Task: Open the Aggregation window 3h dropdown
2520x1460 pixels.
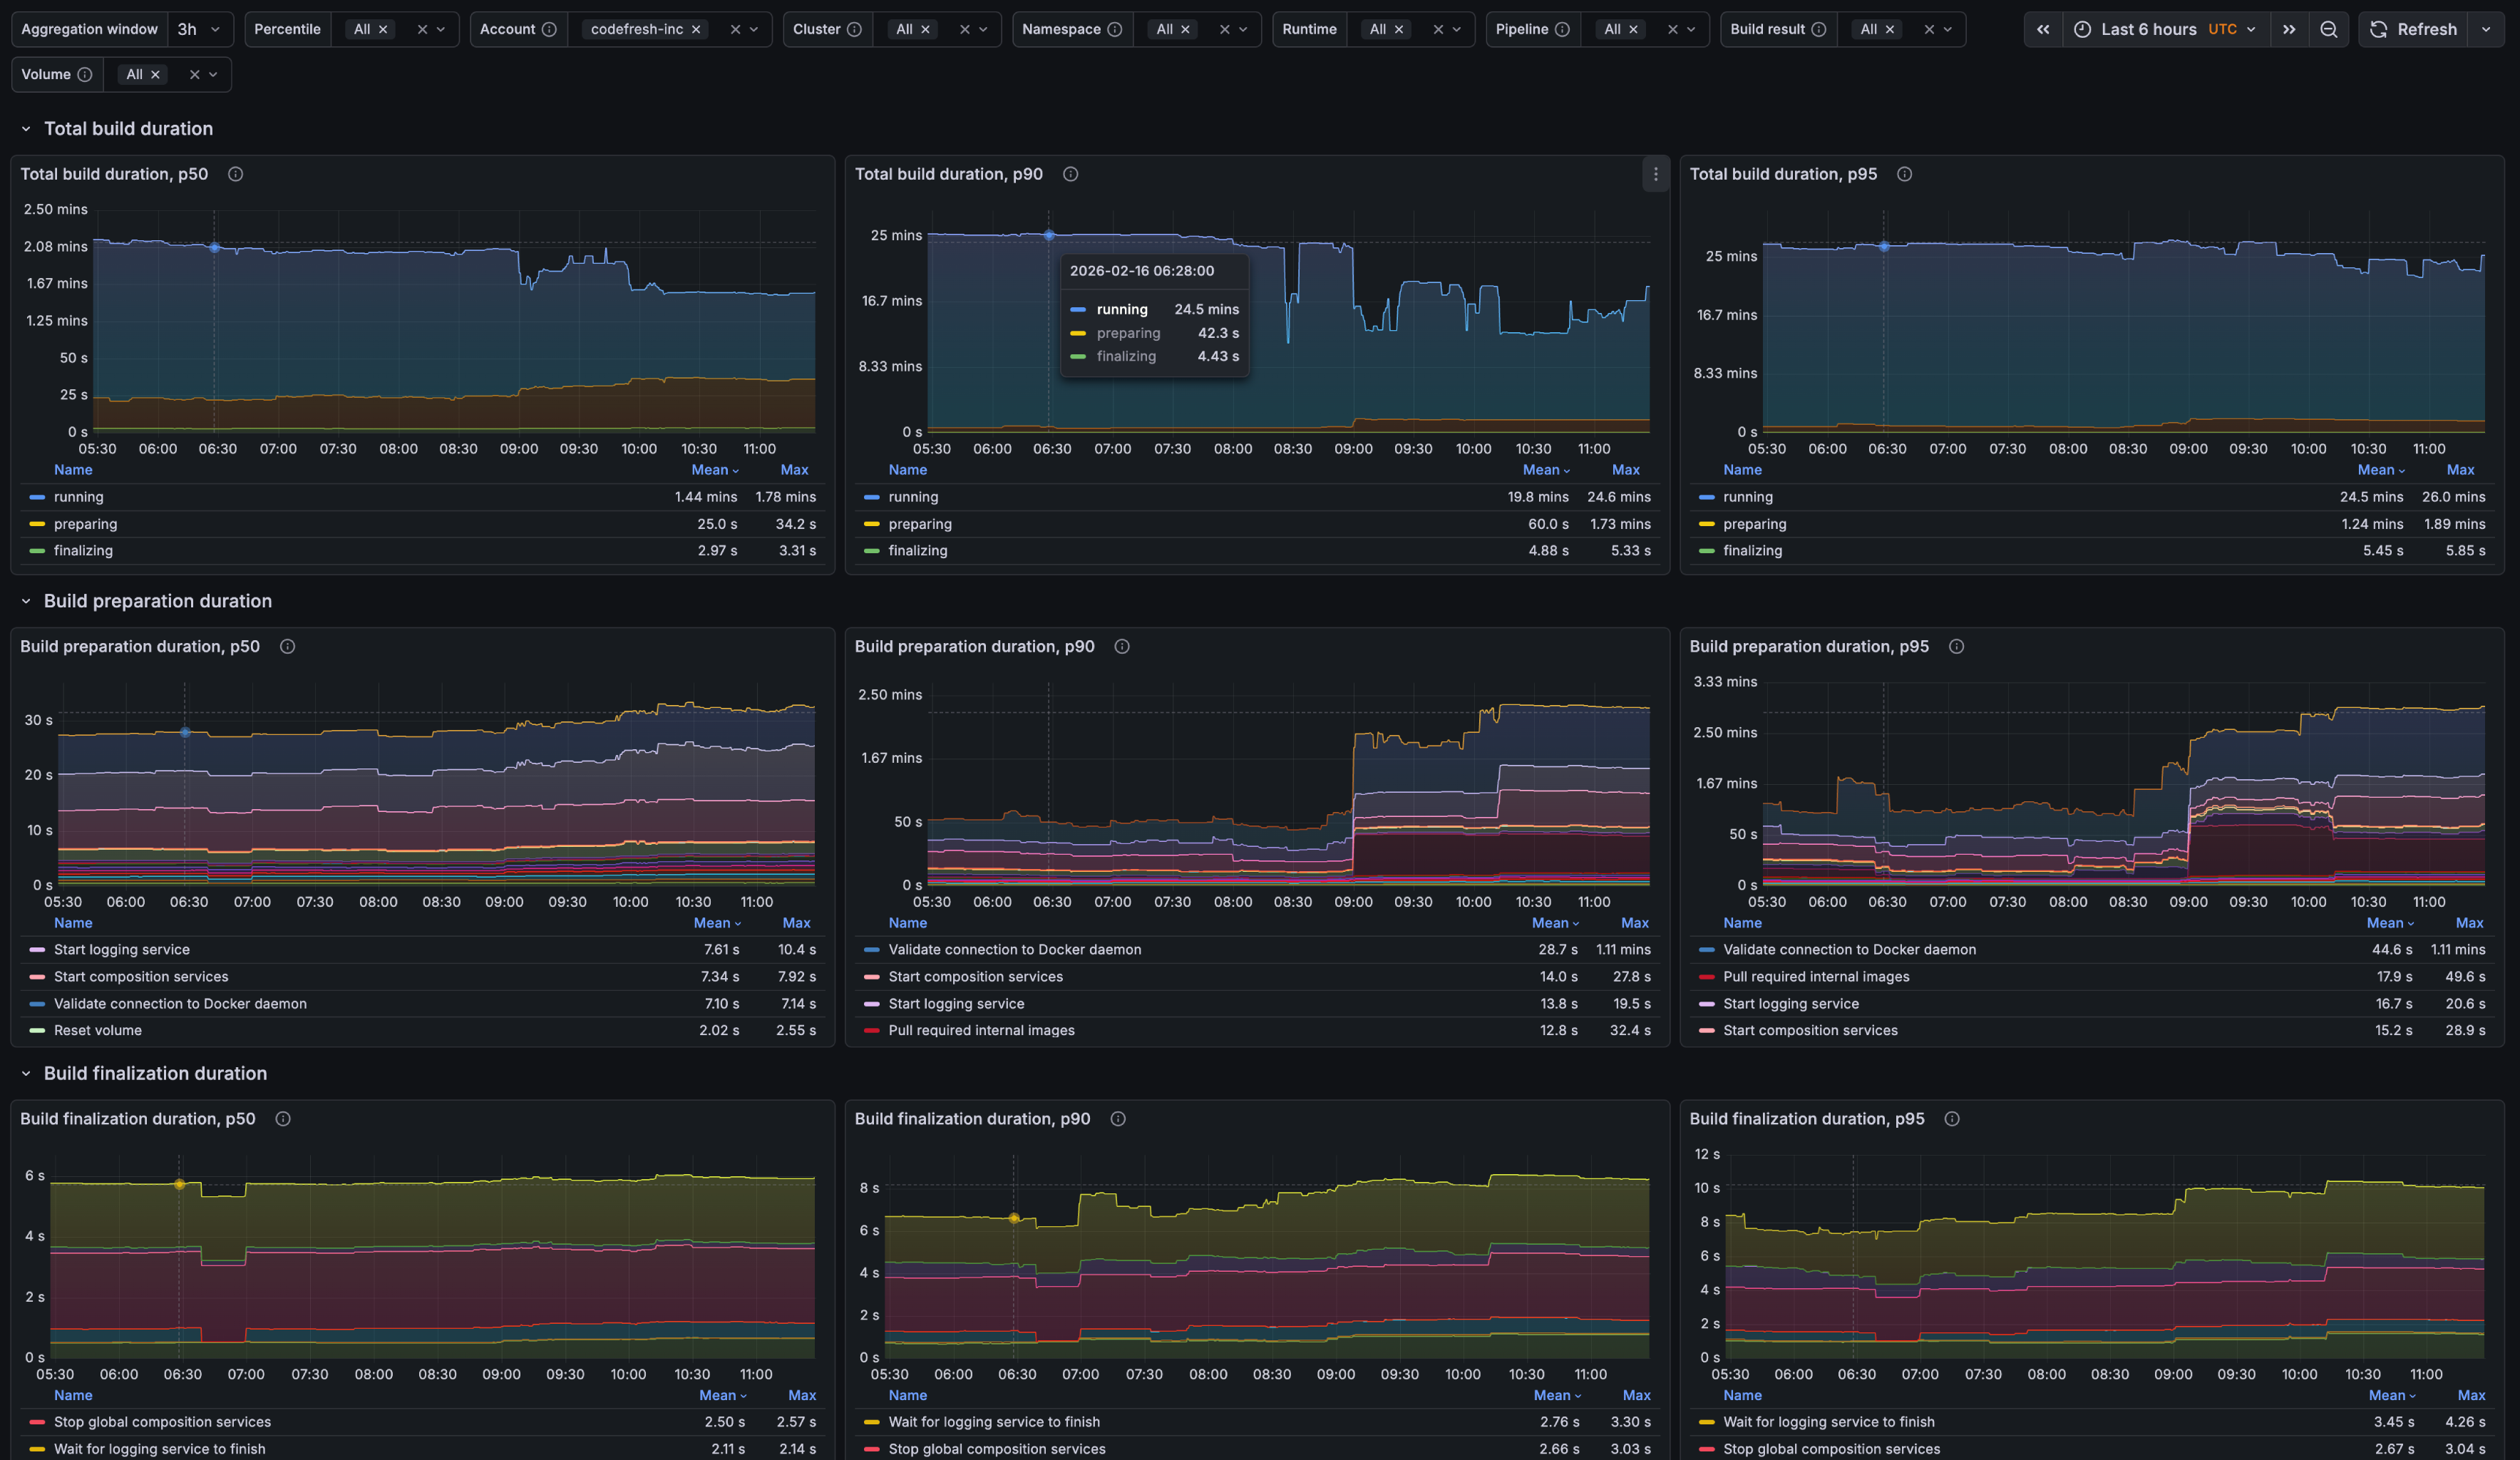Action: click(x=199, y=29)
